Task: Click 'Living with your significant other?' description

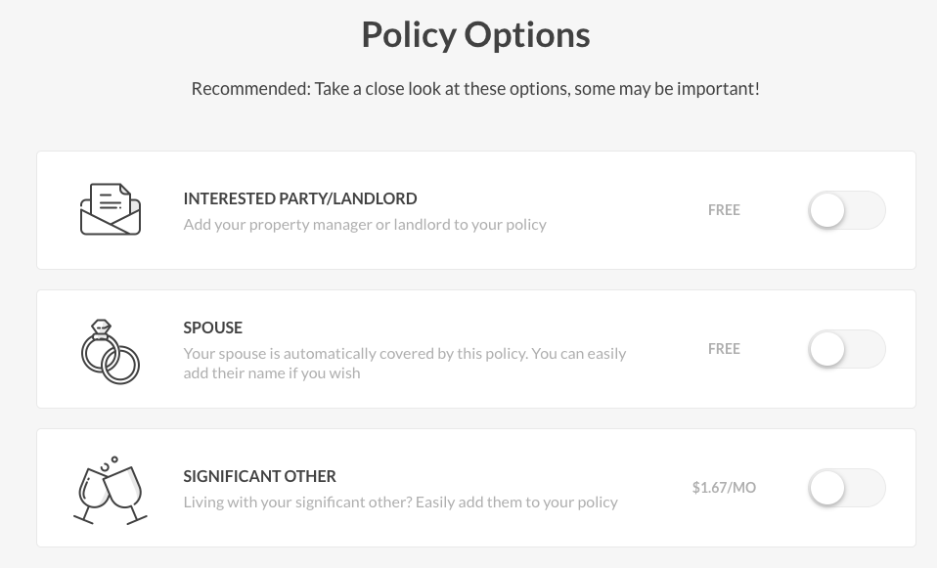Action: pyautogui.click(x=400, y=502)
